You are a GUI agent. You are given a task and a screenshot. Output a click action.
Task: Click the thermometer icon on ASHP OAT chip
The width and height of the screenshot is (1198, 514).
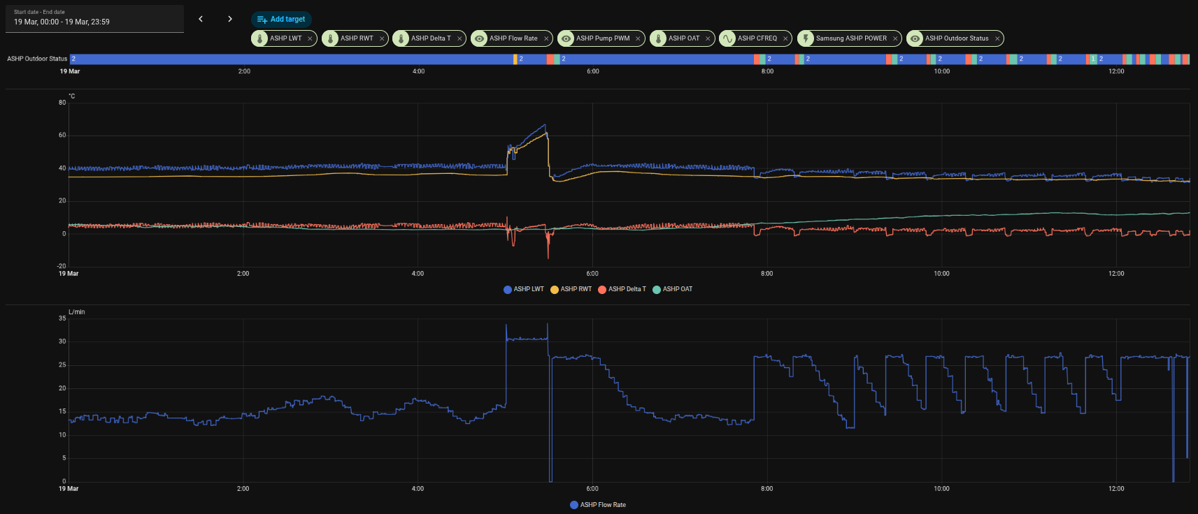coord(659,38)
